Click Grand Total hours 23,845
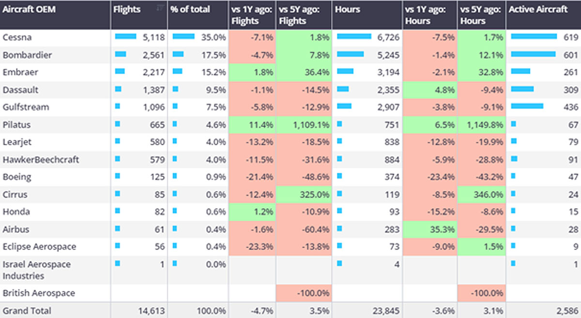Image resolution: width=581 pixels, height=318 pixels. 386,310
